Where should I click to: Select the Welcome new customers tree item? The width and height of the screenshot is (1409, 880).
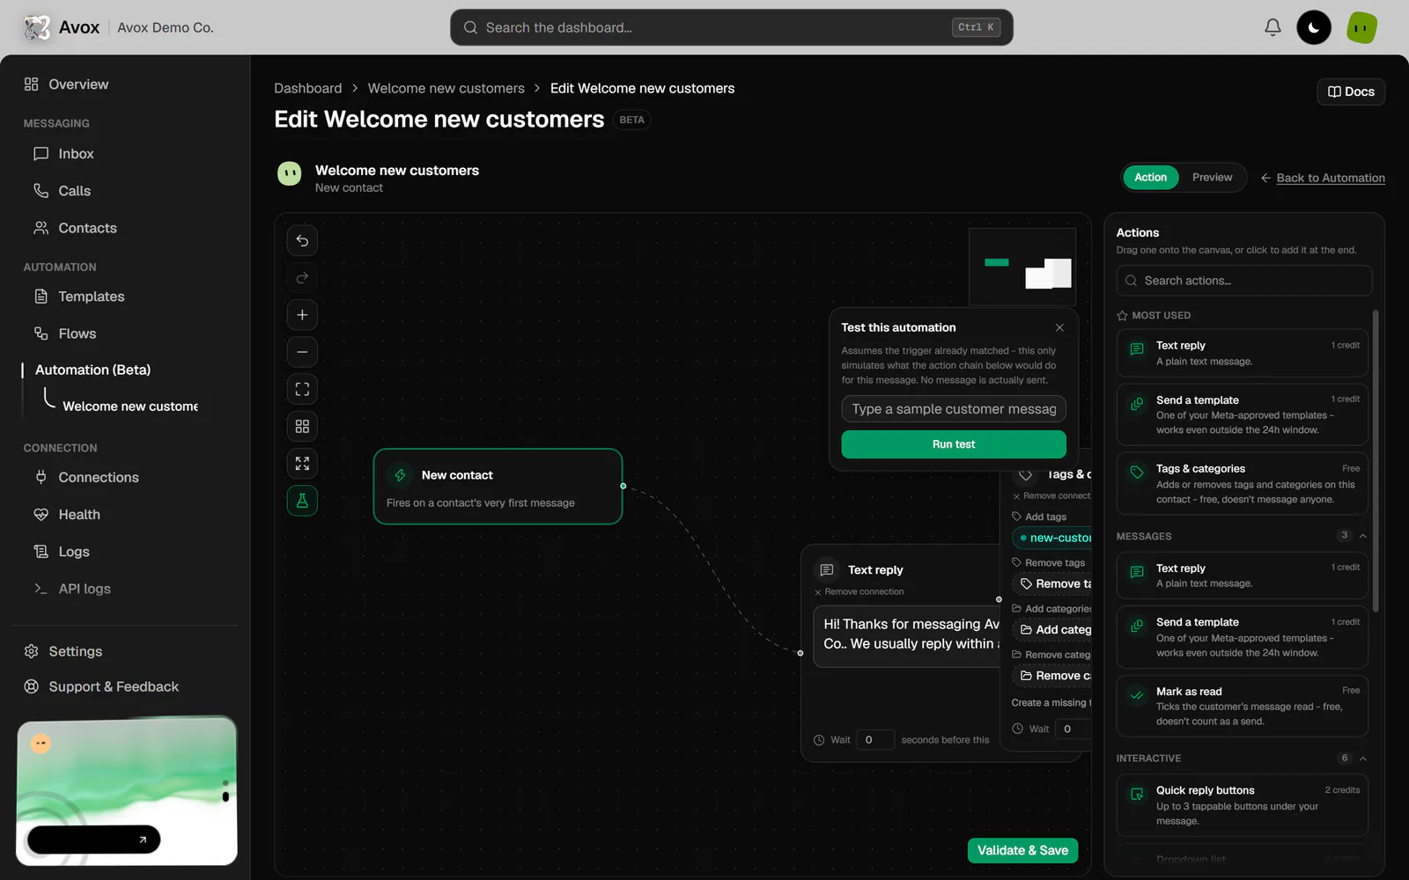[130, 406]
